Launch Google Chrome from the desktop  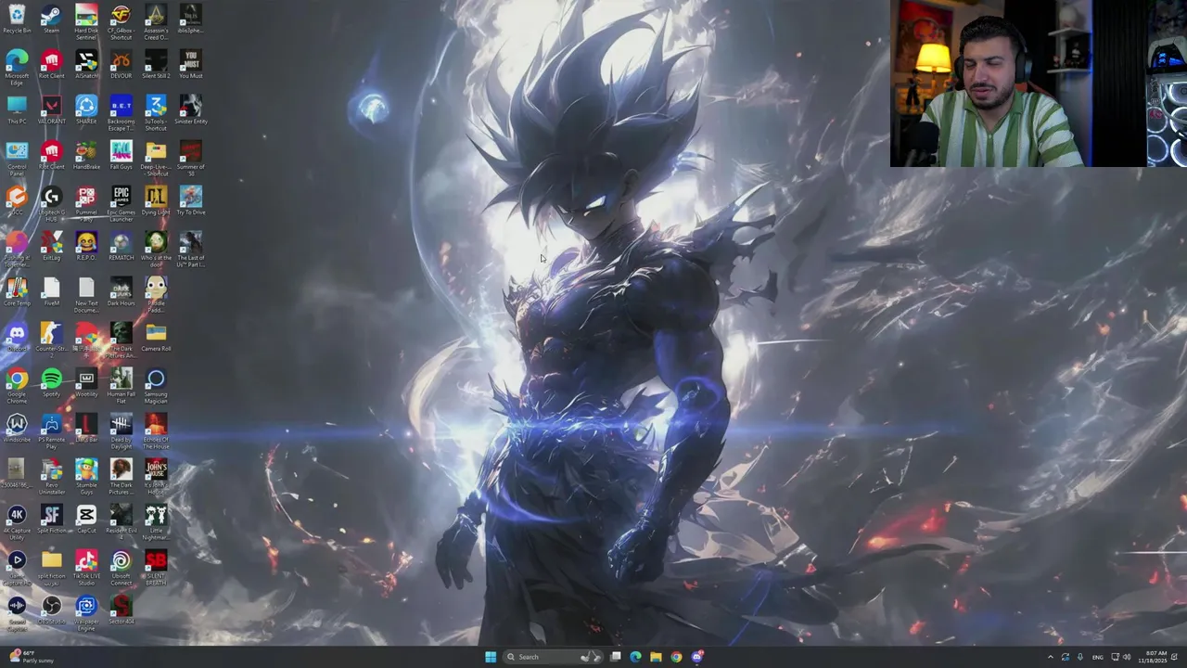pos(17,386)
